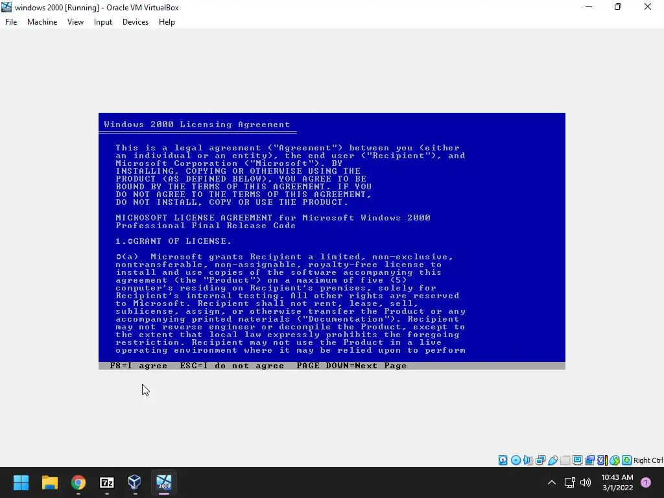This screenshot has height=498, width=664.
Task: Click the mouse integration status icon
Action: (615, 460)
